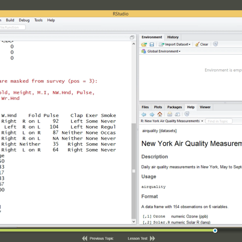The image size is (242, 242).
Task: Click '[,1] Ozone' format row
Action: click(x=175, y=216)
